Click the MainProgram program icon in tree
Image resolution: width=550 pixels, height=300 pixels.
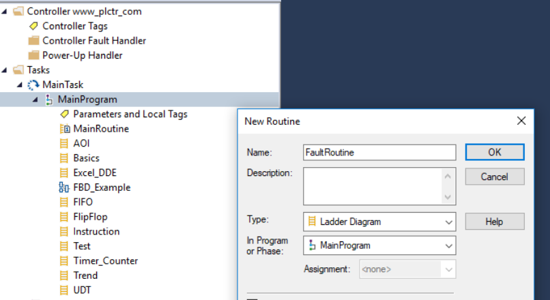48,100
